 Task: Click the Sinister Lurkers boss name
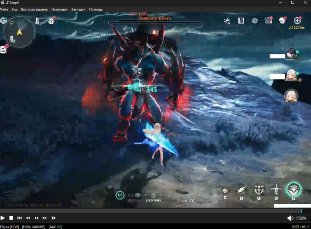(155, 18)
